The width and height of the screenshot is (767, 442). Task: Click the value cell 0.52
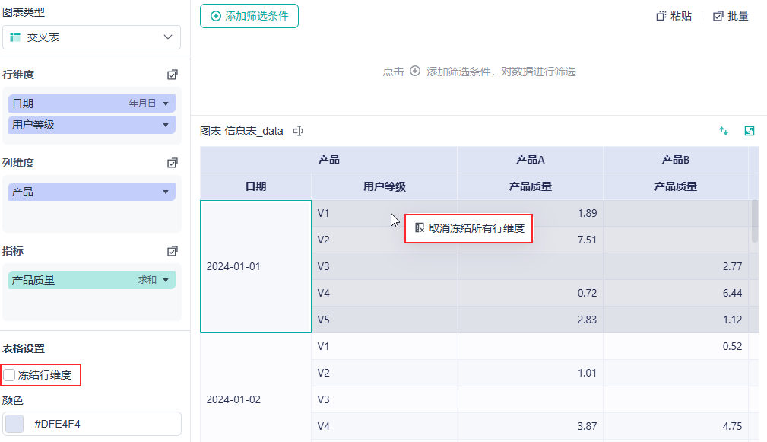click(676, 346)
